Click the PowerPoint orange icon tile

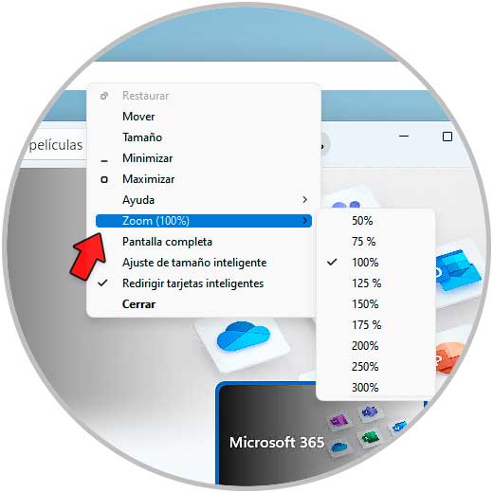pyautogui.click(x=450, y=357)
